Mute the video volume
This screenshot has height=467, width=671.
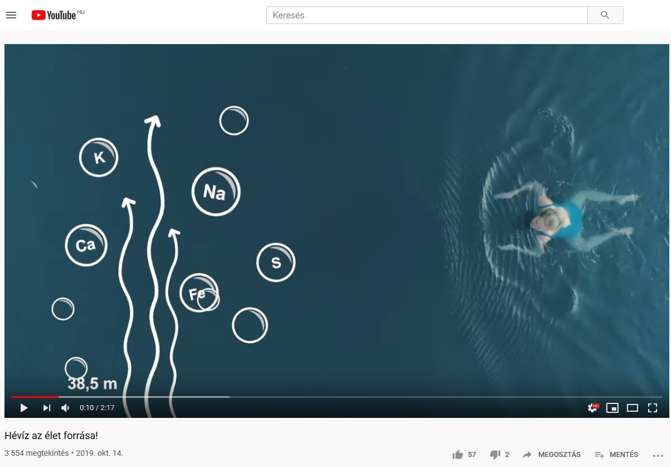point(65,408)
